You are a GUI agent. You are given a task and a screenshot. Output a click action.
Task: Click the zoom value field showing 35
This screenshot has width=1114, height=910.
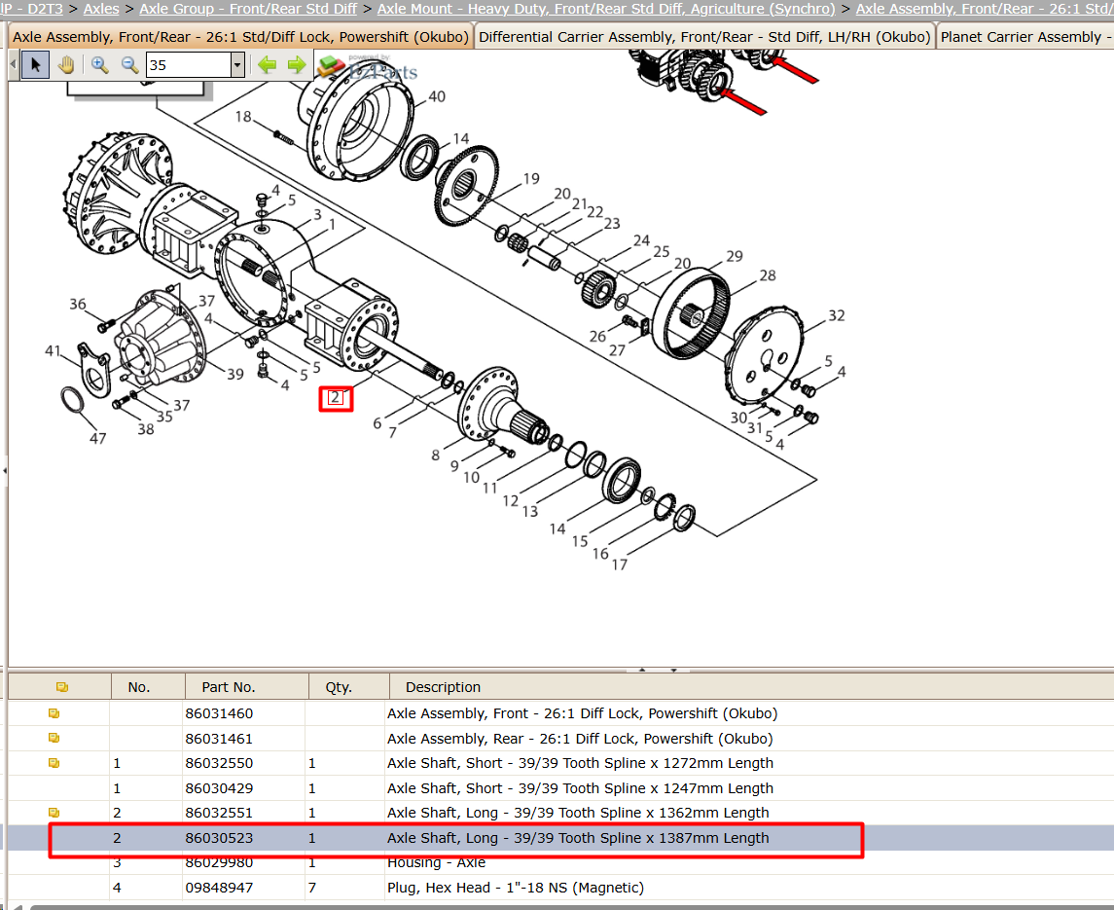pos(189,65)
